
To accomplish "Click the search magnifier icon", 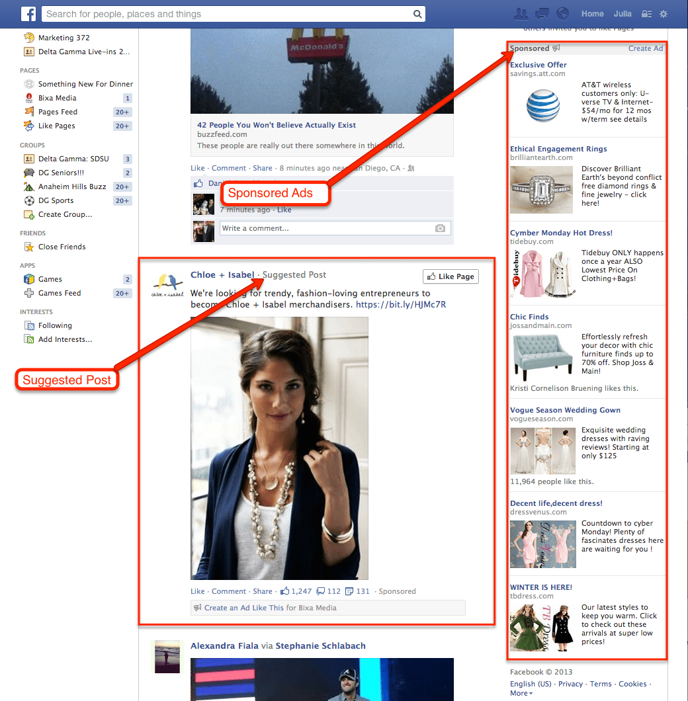I will click(417, 14).
